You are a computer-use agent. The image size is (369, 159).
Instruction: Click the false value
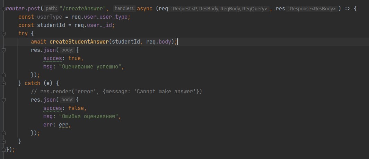[x=76, y=108]
